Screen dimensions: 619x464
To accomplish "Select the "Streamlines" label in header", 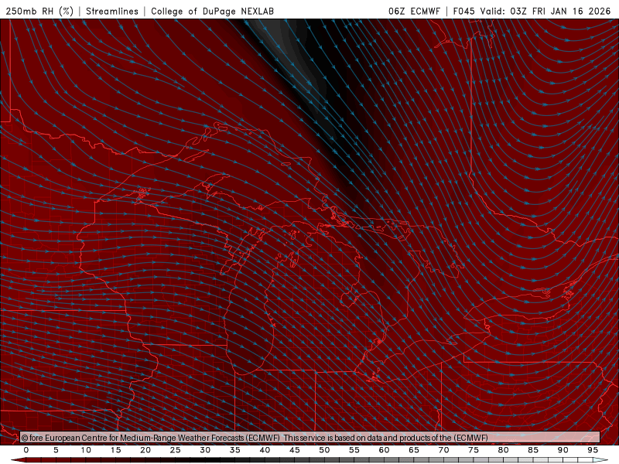I will coord(112,11).
